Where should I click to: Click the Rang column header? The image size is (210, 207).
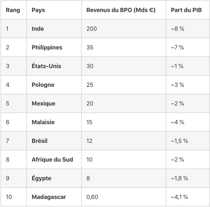coord(13,10)
